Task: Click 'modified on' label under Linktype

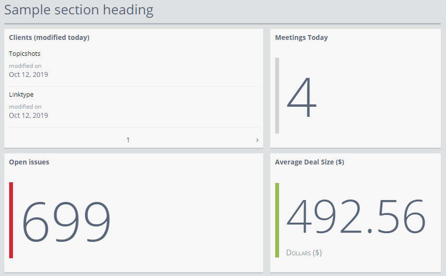Action: coord(25,107)
